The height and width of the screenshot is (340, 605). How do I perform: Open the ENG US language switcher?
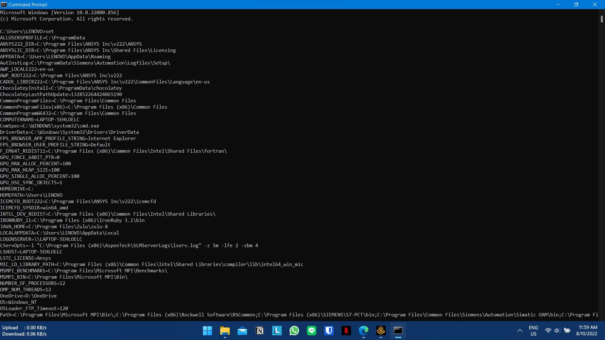click(x=533, y=331)
